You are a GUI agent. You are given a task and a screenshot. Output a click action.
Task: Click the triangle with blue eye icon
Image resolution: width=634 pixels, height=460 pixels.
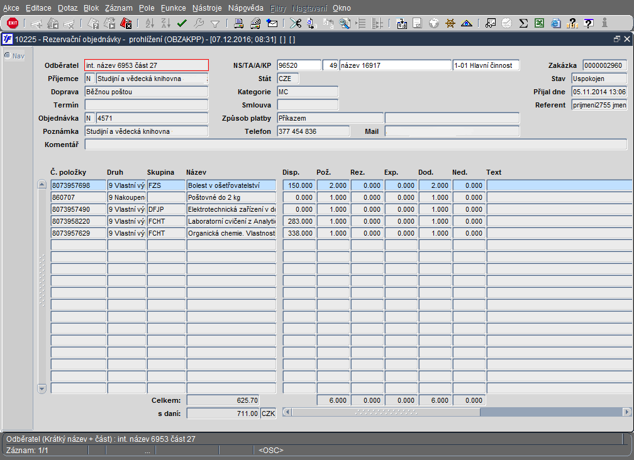pyautogui.click(x=467, y=23)
